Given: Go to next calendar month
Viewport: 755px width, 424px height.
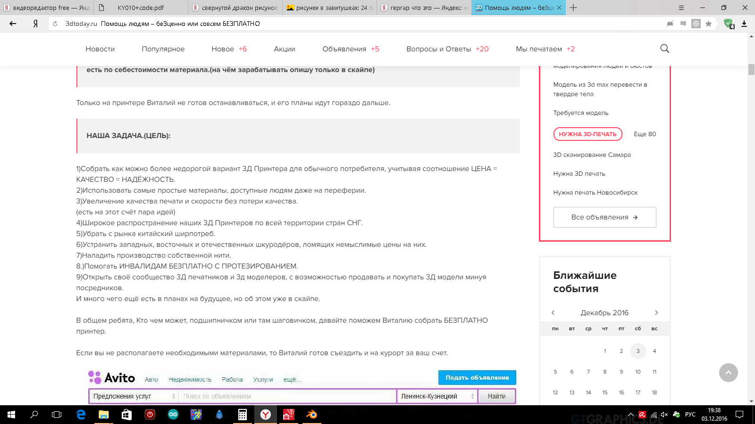Looking at the screenshot, I should (656, 312).
